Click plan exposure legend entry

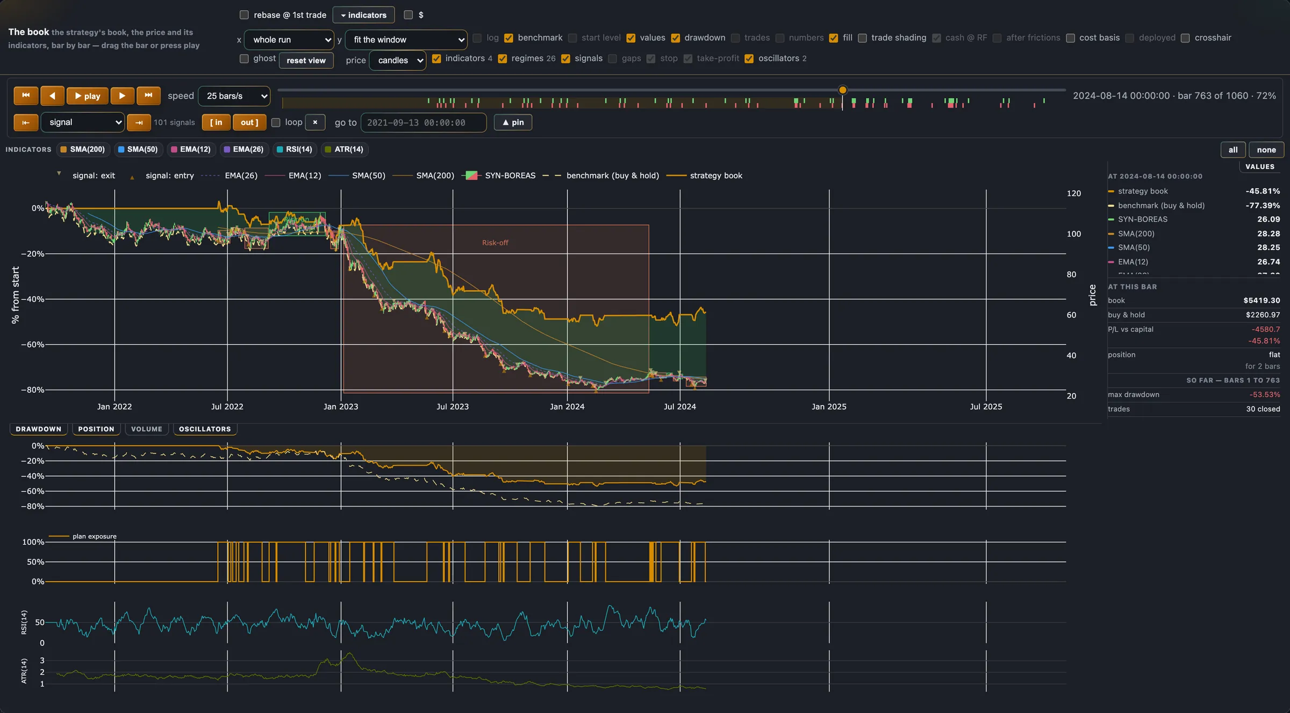(x=83, y=536)
